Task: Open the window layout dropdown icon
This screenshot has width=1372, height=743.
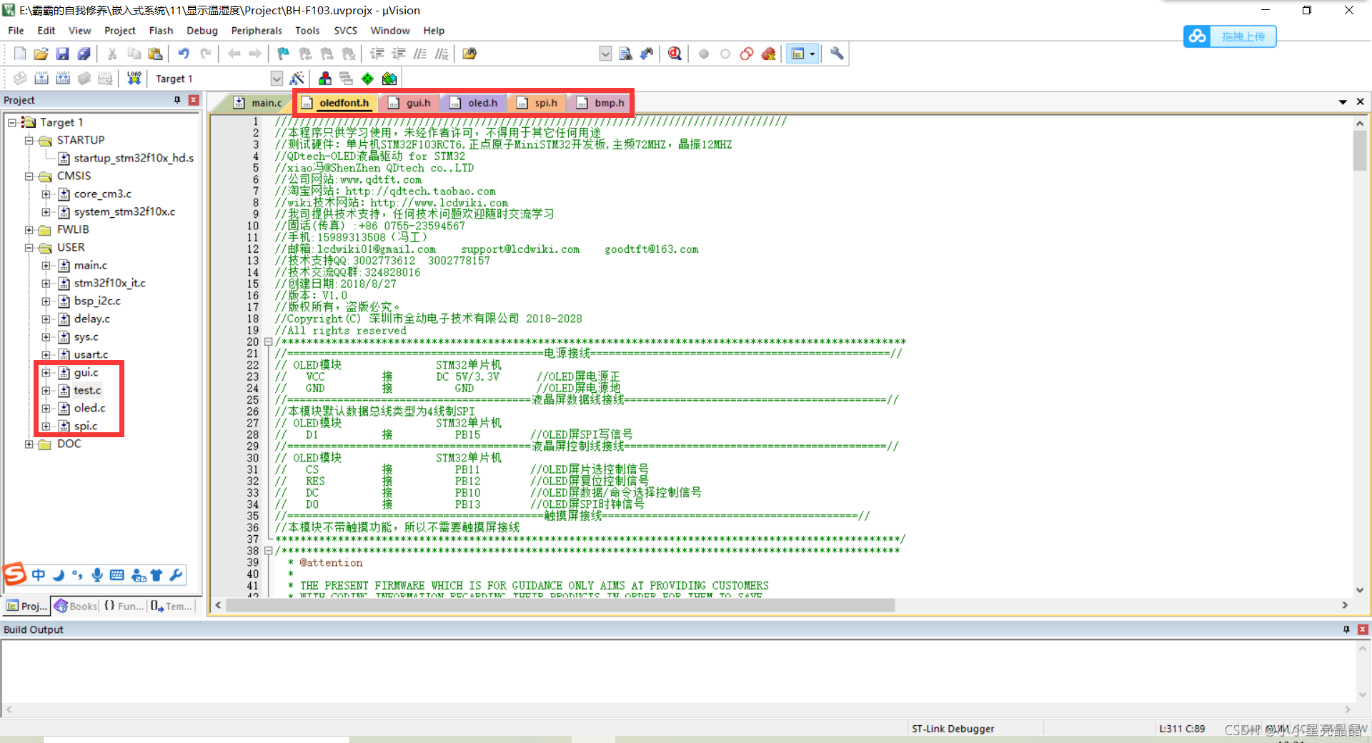Action: [x=812, y=54]
